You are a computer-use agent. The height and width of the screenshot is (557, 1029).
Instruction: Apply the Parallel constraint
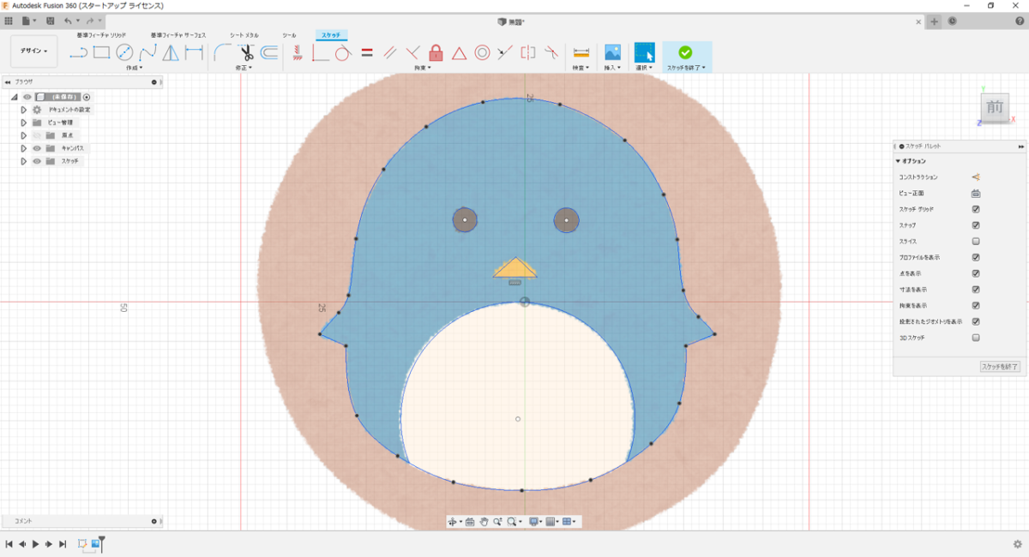[x=390, y=53]
